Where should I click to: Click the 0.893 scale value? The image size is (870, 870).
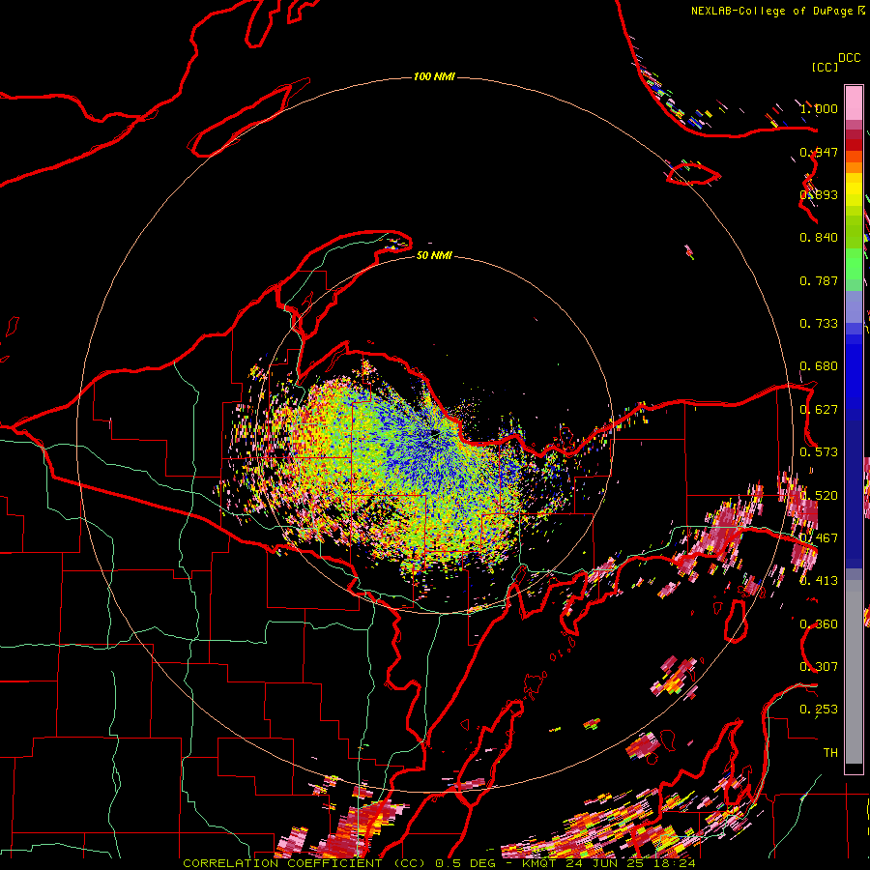819,194
